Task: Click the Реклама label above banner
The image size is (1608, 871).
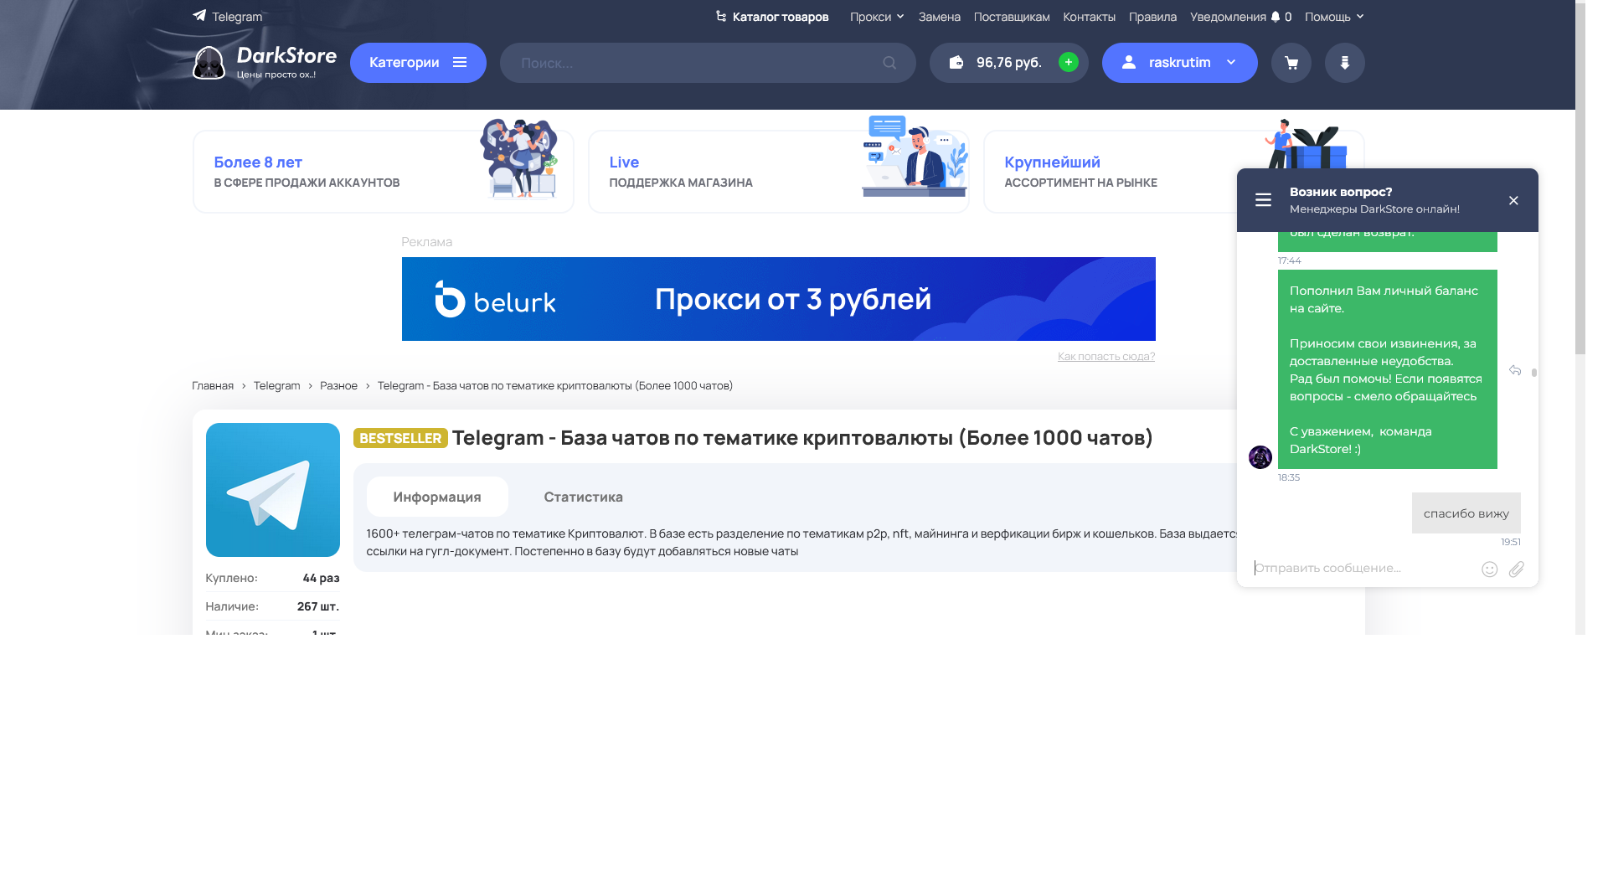Action: 427,242
